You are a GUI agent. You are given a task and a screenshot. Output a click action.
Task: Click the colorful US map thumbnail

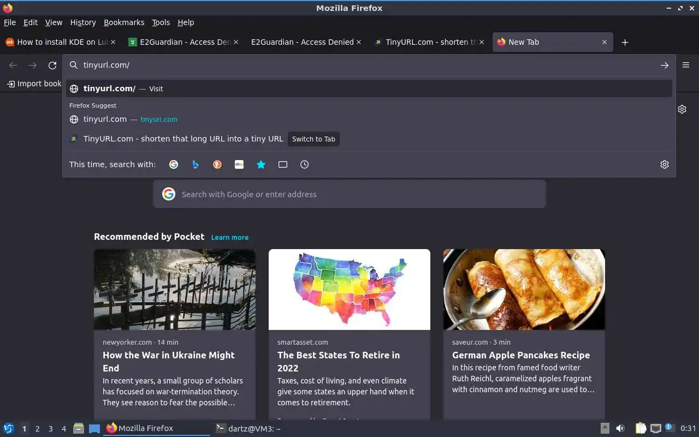[349, 290]
